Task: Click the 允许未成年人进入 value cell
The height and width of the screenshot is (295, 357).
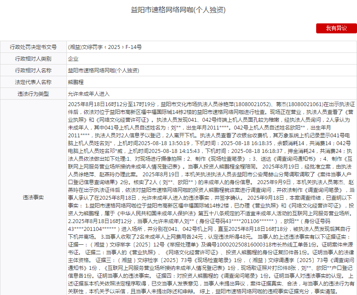Action: point(89,94)
